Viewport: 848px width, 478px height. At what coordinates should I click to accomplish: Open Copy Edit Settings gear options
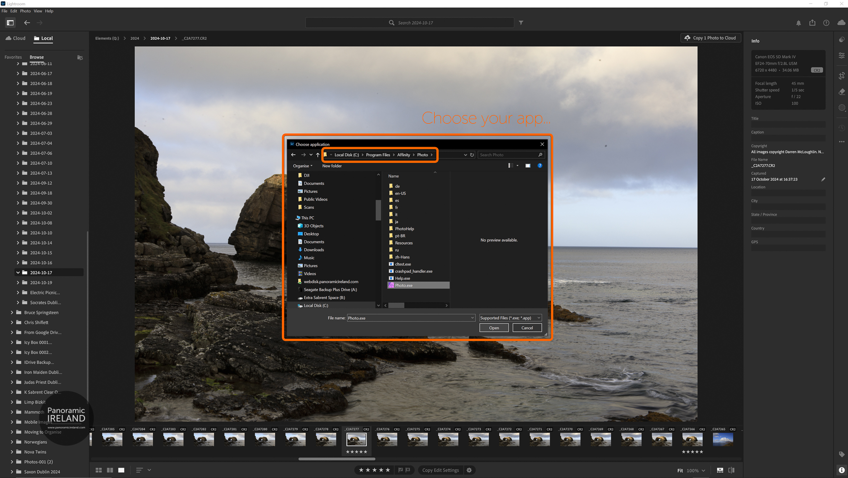(x=469, y=470)
